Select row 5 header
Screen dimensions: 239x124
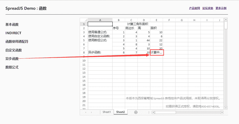click(84, 40)
